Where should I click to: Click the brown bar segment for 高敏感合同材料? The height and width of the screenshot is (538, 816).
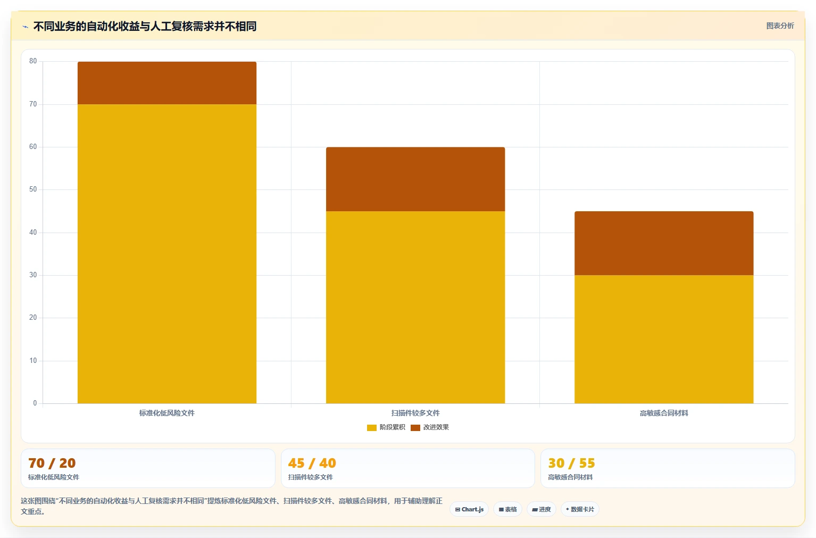click(x=664, y=243)
